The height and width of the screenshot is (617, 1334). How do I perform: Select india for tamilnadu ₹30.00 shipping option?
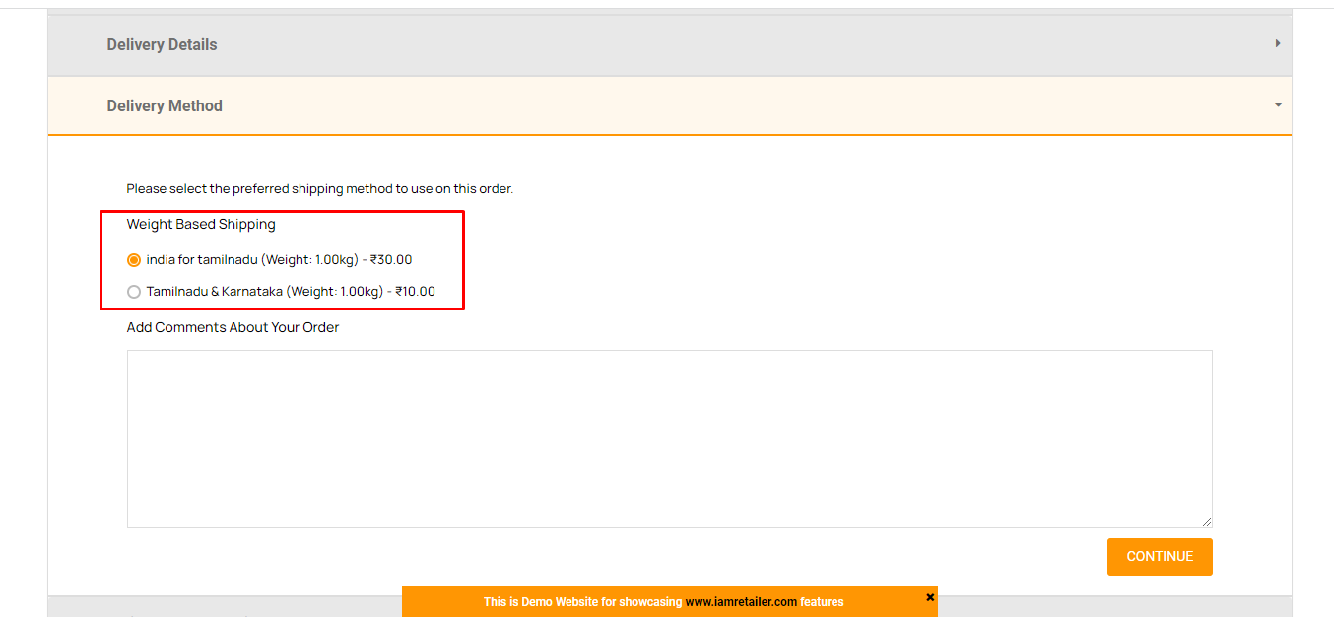coord(134,260)
